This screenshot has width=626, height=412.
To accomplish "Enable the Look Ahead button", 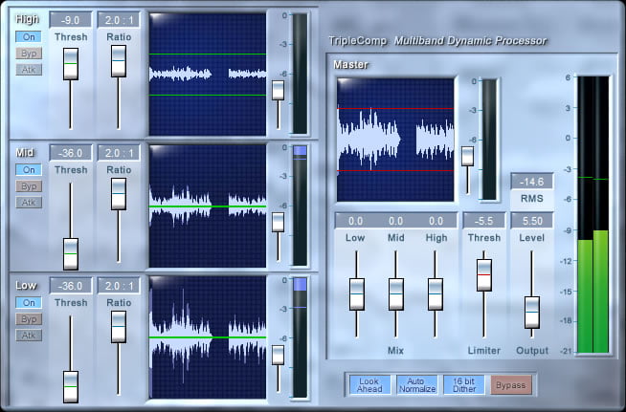I will click(369, 385).
